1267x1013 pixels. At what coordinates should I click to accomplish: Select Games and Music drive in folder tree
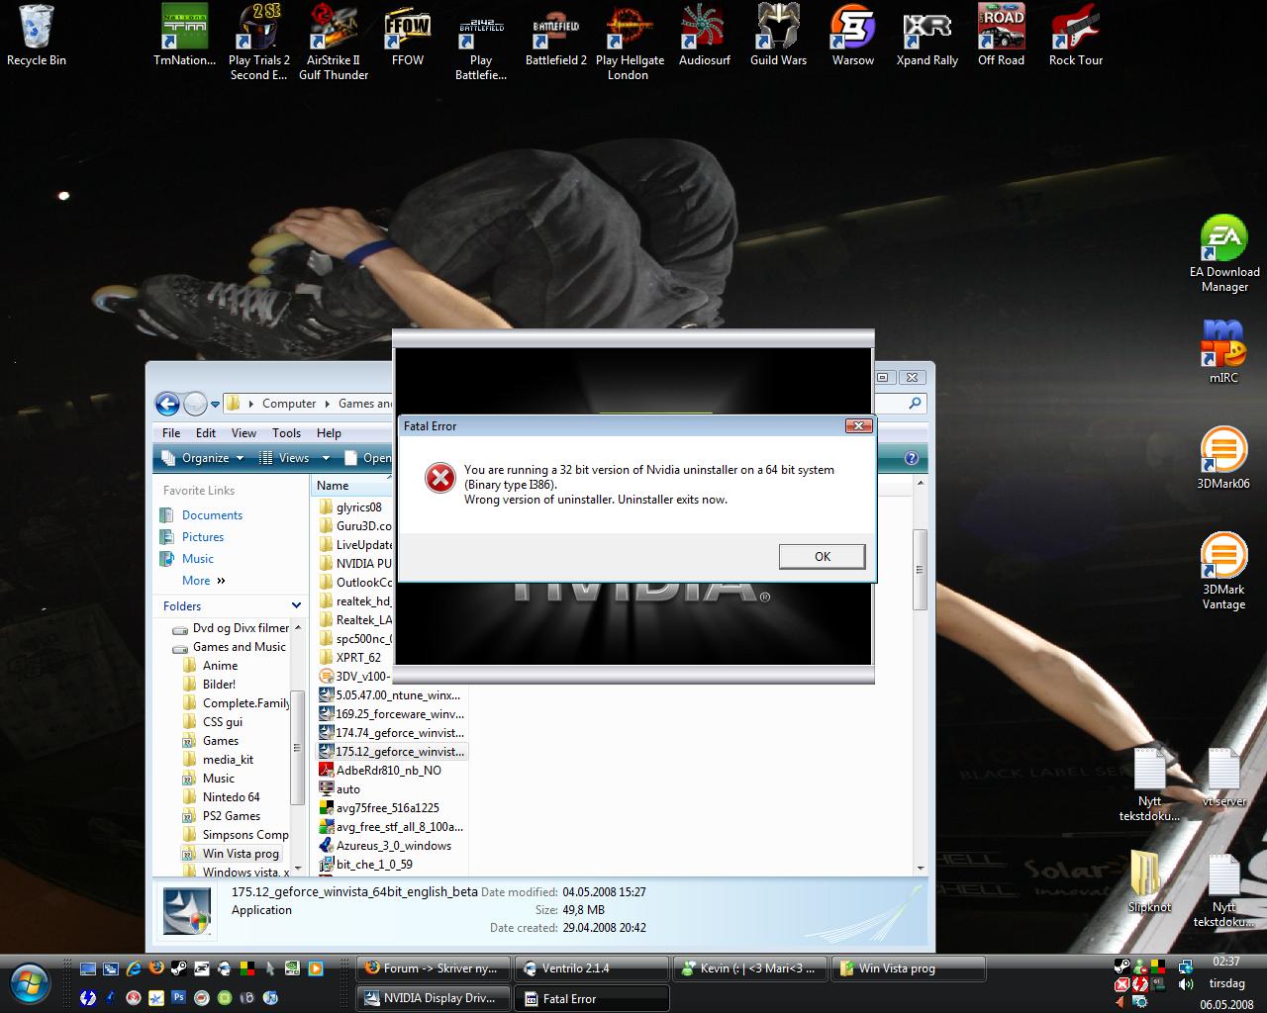coord(239,647)
